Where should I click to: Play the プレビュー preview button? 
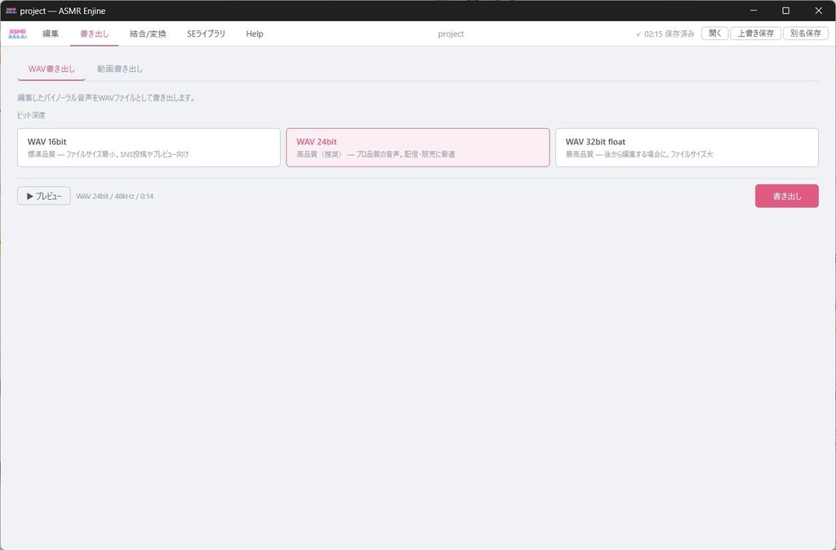pyautogui.click(x=44, y=196)
